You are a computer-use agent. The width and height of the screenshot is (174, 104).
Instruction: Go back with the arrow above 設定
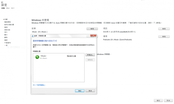(2, 2)
